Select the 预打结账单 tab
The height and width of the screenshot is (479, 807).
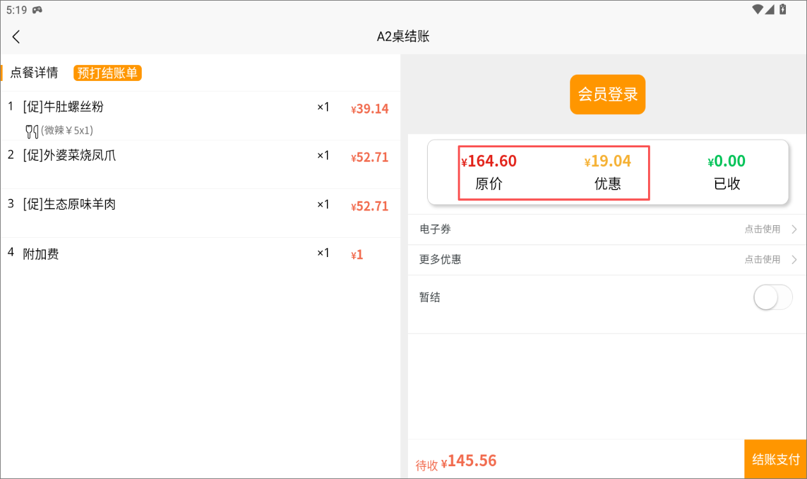(107, 73)
